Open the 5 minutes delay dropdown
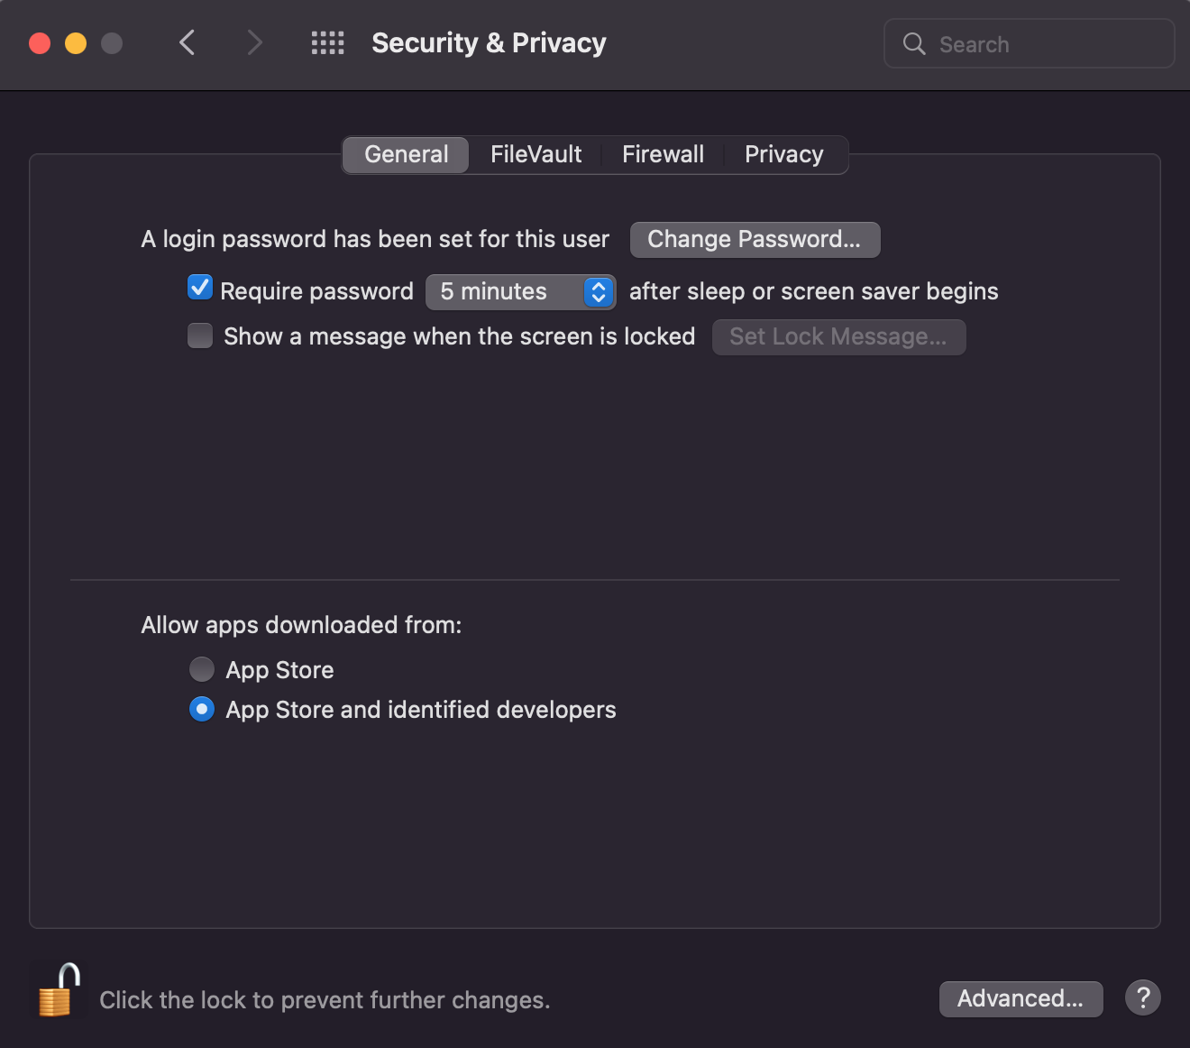Viewport: 1190px width, 1048px height. click(x=520, y=292)
